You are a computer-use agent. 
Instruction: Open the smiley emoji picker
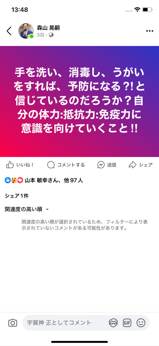(x=141, y=323)
